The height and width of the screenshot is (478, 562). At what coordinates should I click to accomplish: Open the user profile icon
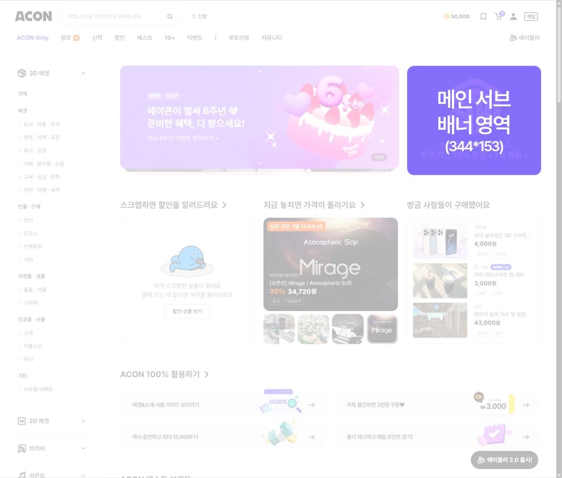point(513,16)
